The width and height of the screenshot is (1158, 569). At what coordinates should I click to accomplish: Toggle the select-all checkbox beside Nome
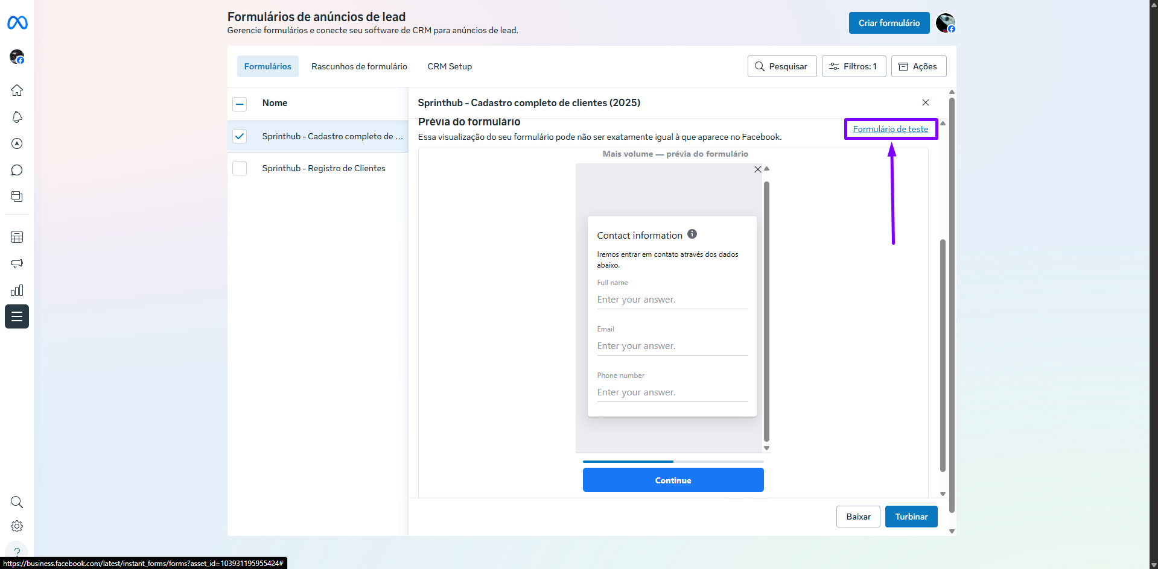[240, 104]
